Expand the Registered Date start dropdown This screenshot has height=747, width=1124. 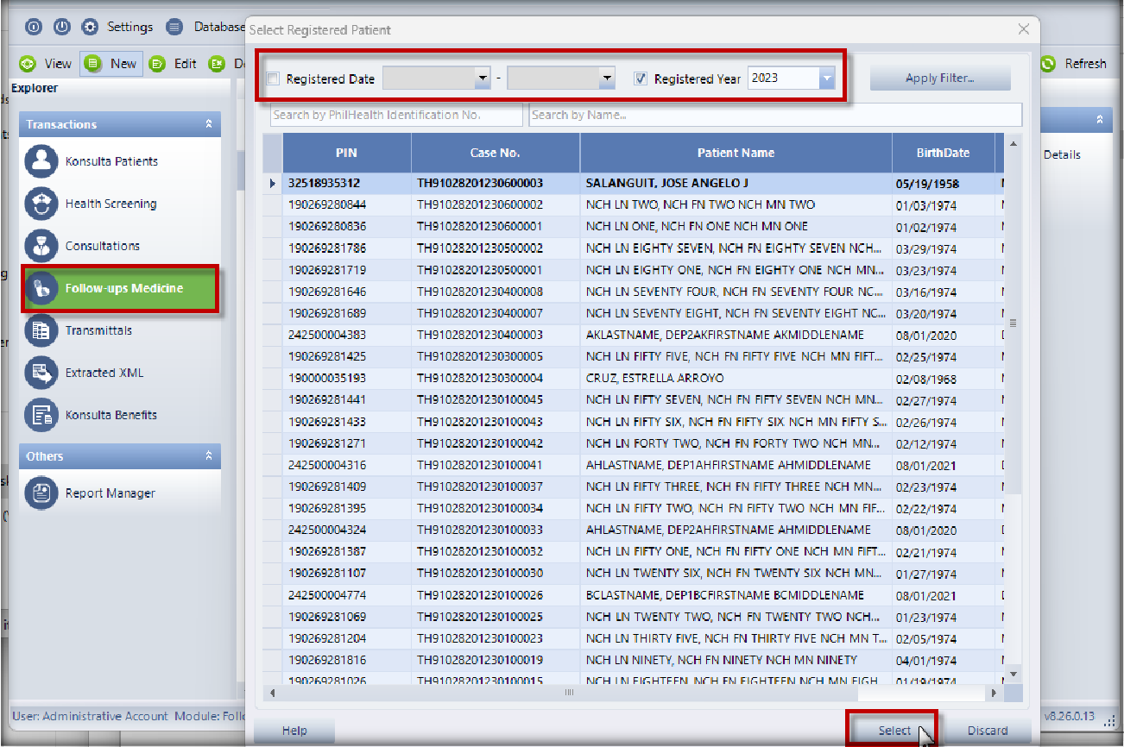click(483, 78)
